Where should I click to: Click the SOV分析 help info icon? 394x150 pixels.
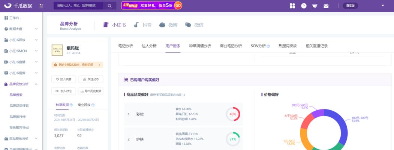(x=268, y=46)
